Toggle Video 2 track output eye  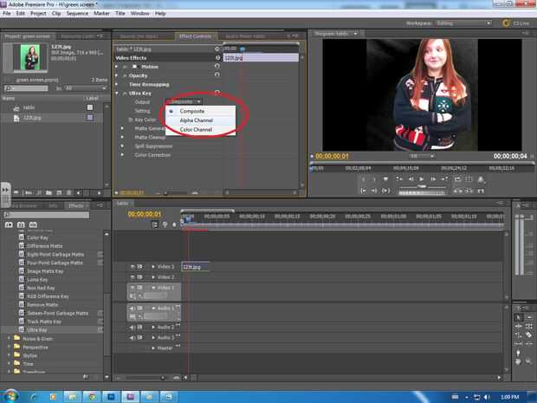pyautogui.click(x=133, y=276)
